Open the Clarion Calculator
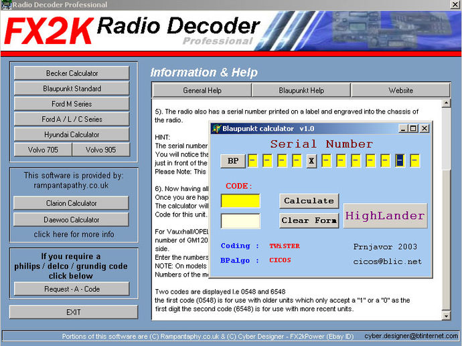This screenshot has height=346, width=462. [71, 203]
